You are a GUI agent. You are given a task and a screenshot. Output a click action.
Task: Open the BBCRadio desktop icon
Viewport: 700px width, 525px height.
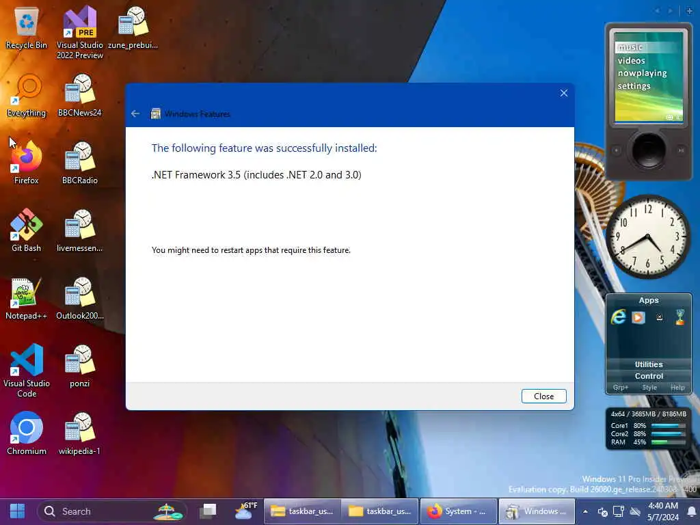[x=80, y=163]
